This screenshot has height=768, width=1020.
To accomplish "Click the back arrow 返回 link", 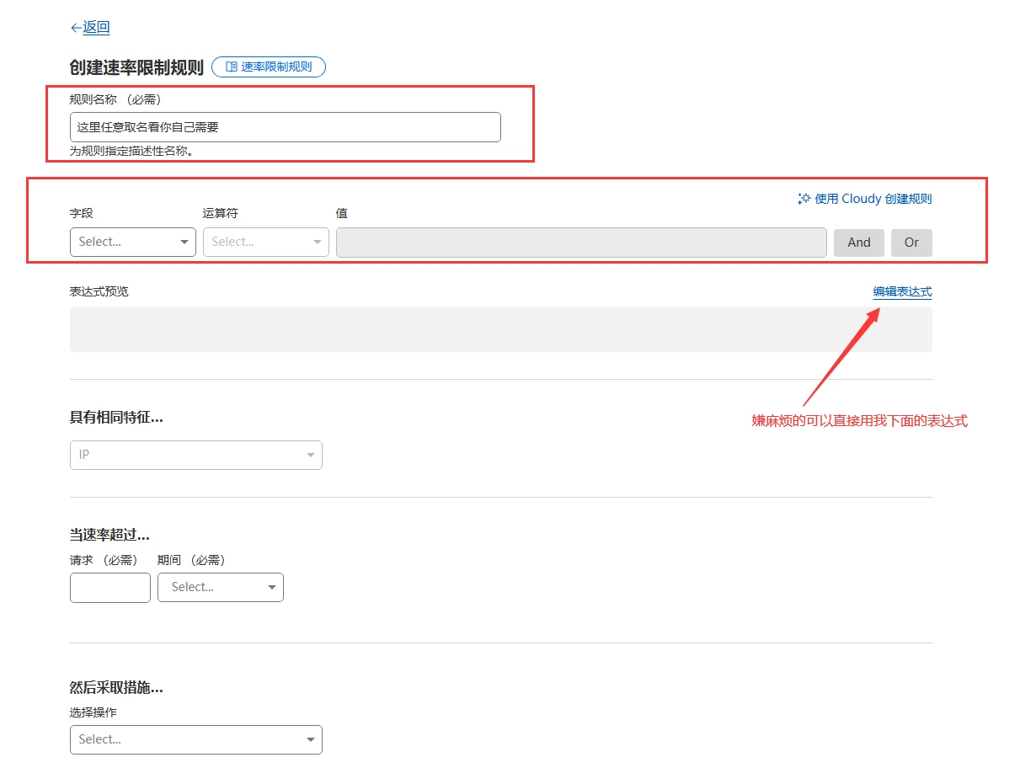I will 90,28.
